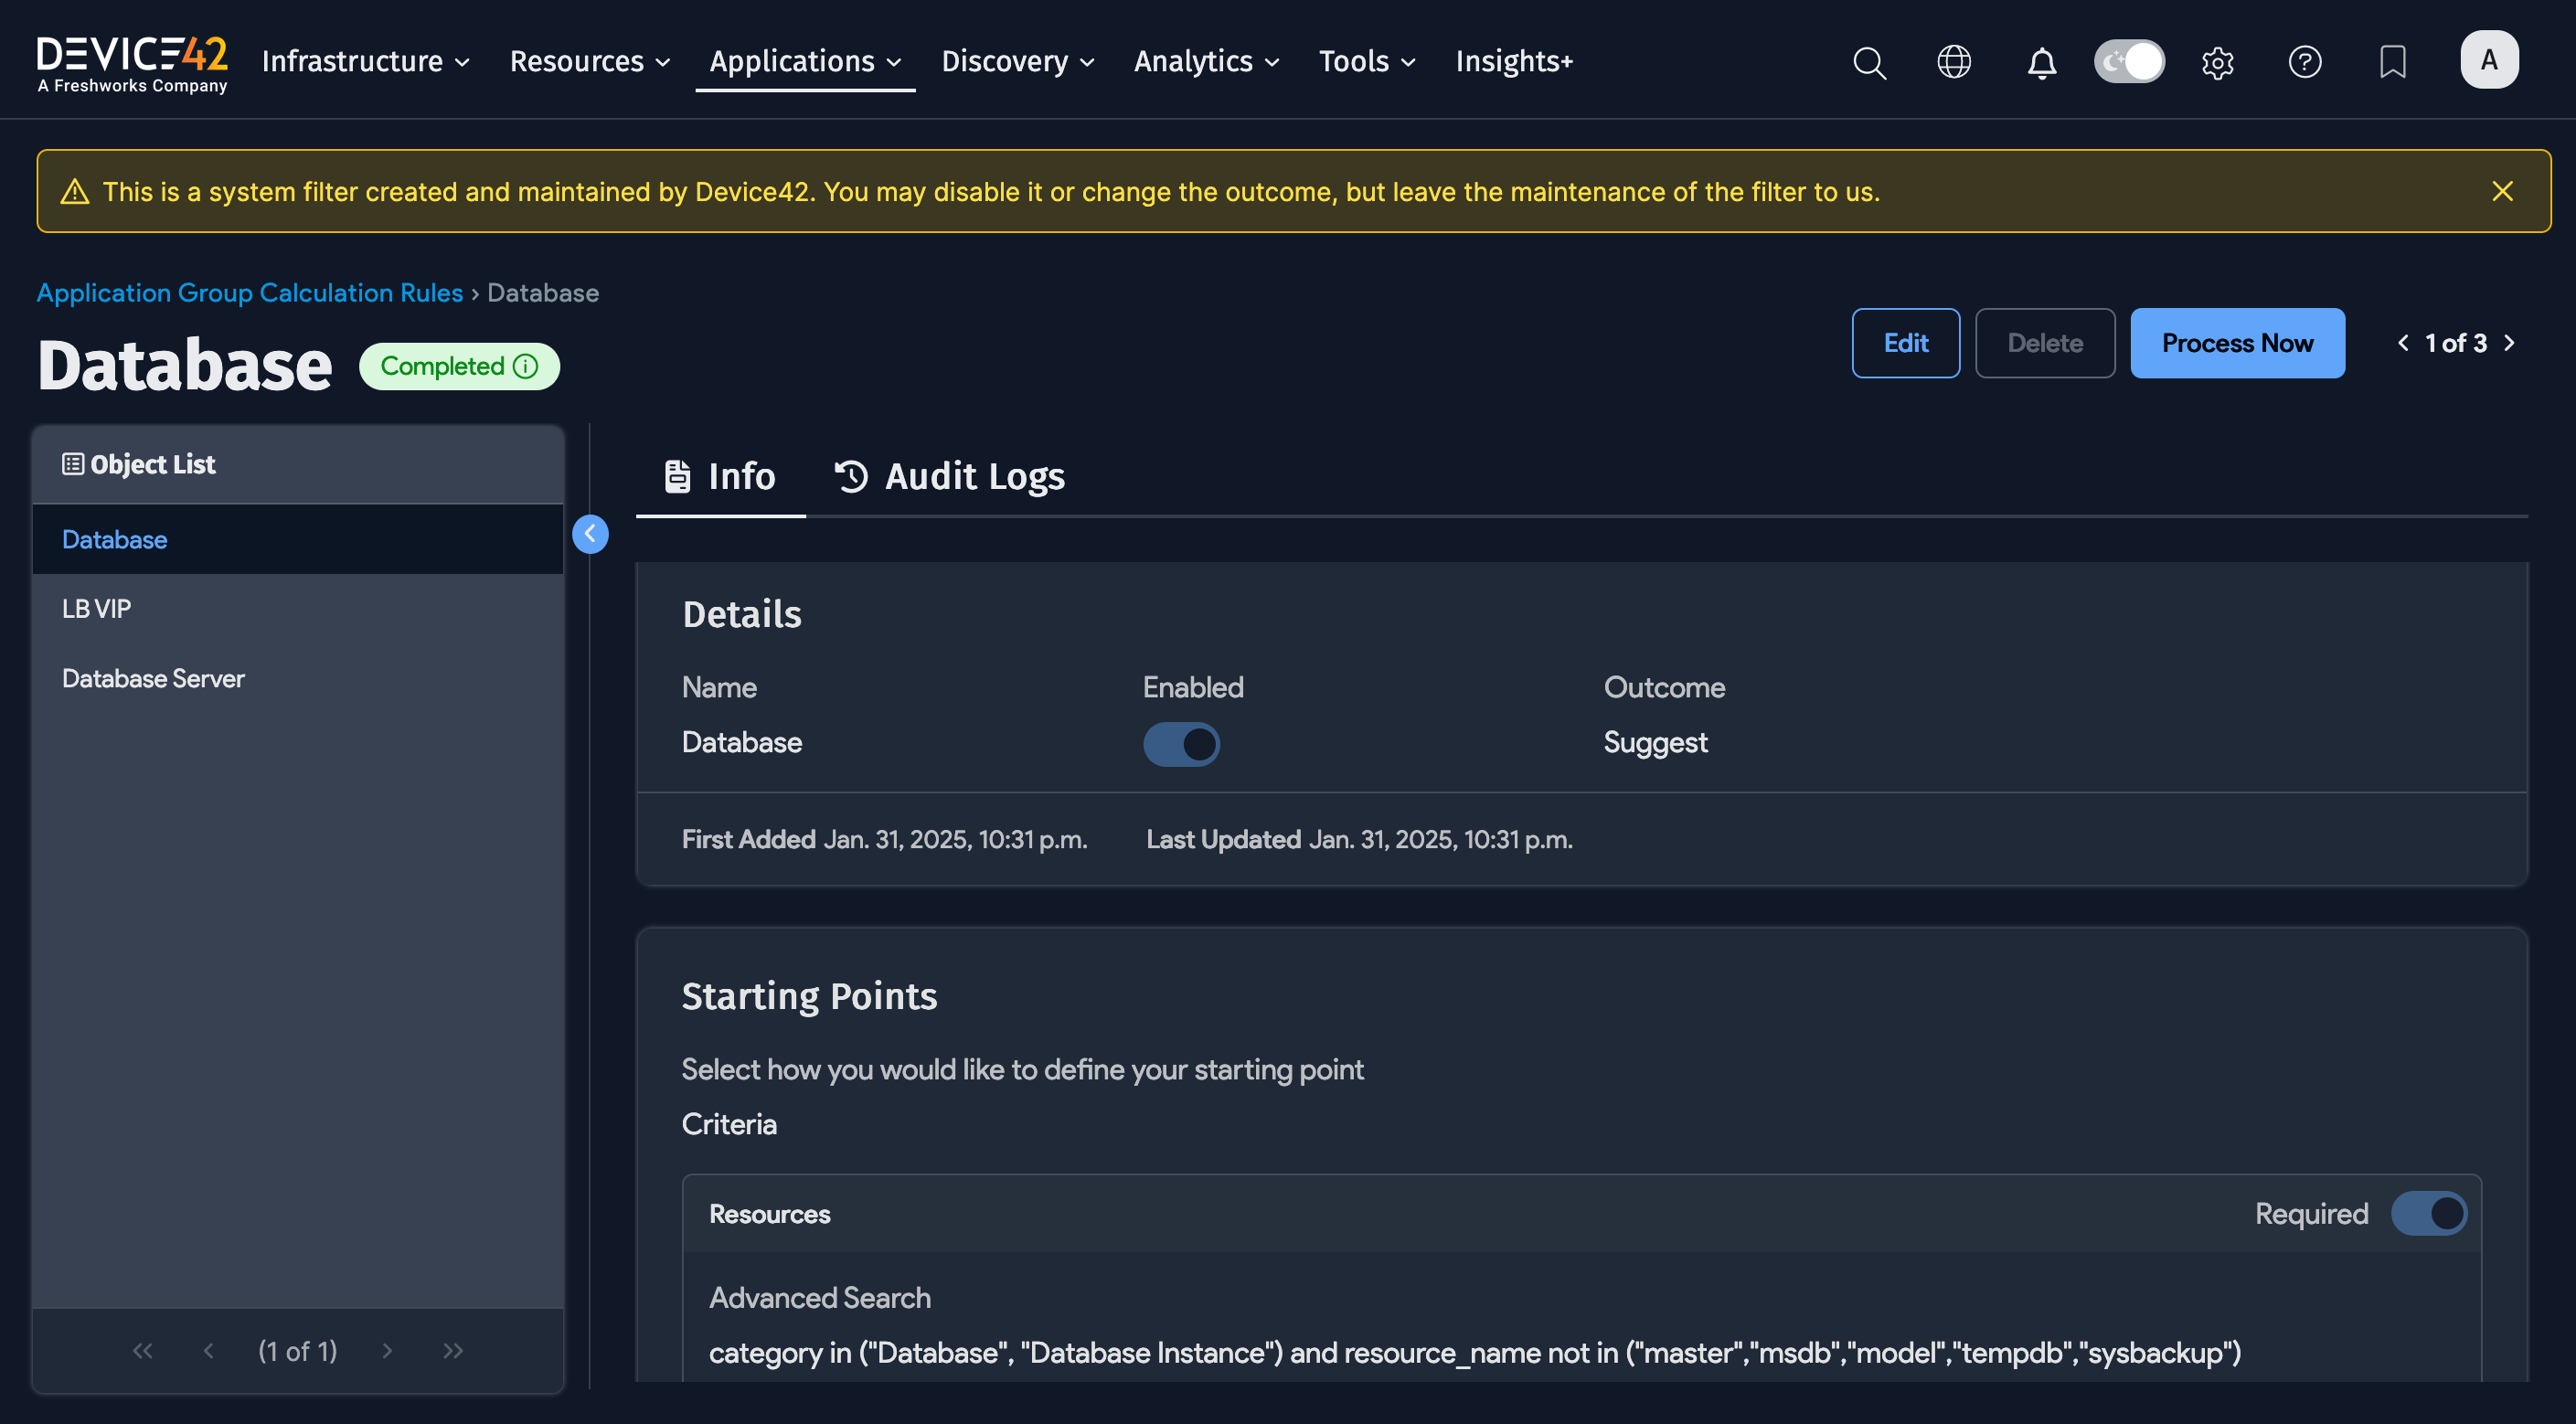Screen dimensions: 2576x1424
Task: Click the globe language icon
Action: (x=1954, y=62)
